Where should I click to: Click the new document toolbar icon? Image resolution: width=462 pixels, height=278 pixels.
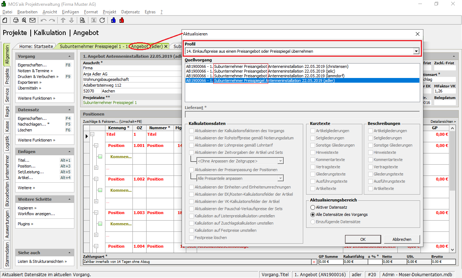[5, 20]
